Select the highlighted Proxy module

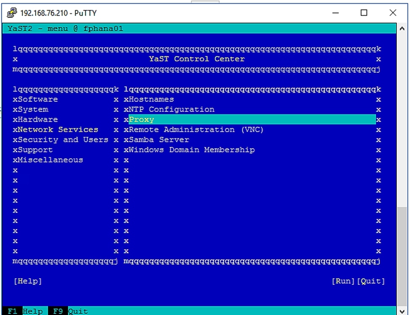click(252, 119)
